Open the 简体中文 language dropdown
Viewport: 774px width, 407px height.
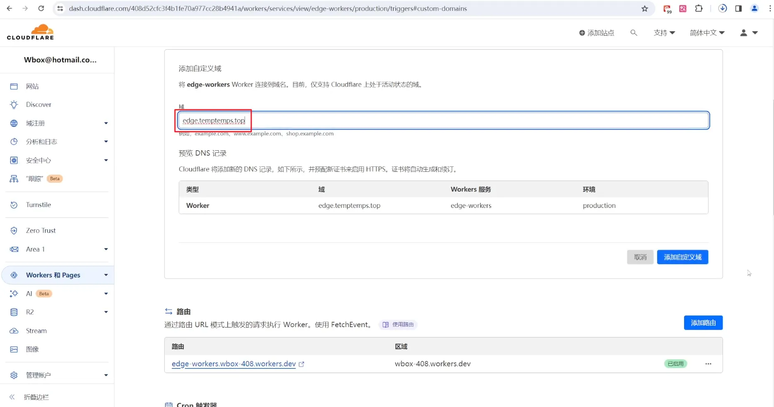707,33
